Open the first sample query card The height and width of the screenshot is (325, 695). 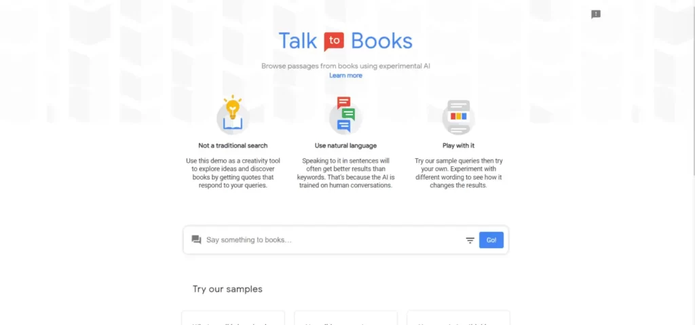(233, 318)
